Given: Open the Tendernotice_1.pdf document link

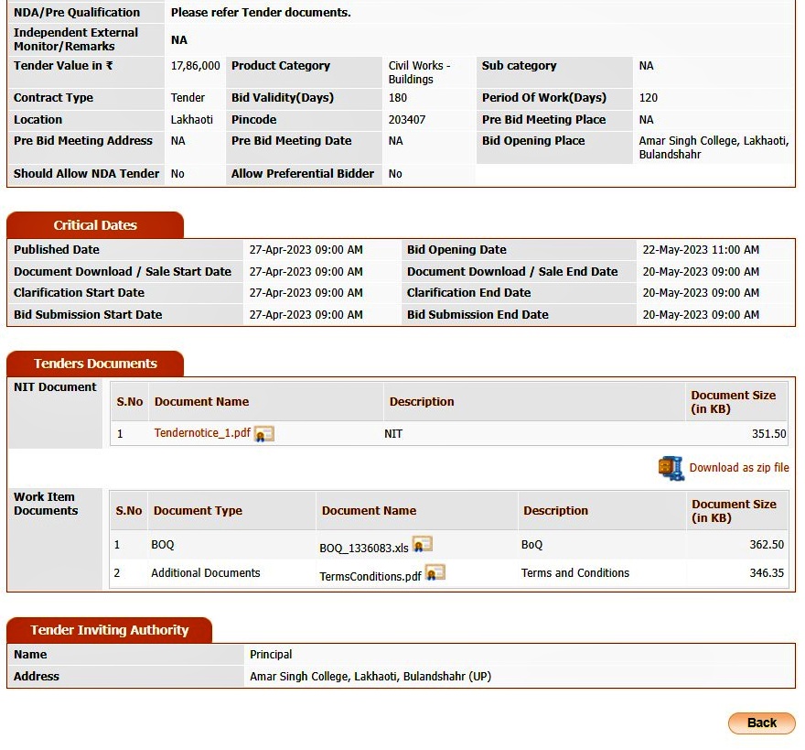Looking at the screenshot, I should [202, 433].
